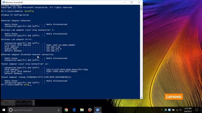This screenshot has height=113, width=202.
Task: Open File Explorer from the taskbar
Action: (x=82, y=110)
